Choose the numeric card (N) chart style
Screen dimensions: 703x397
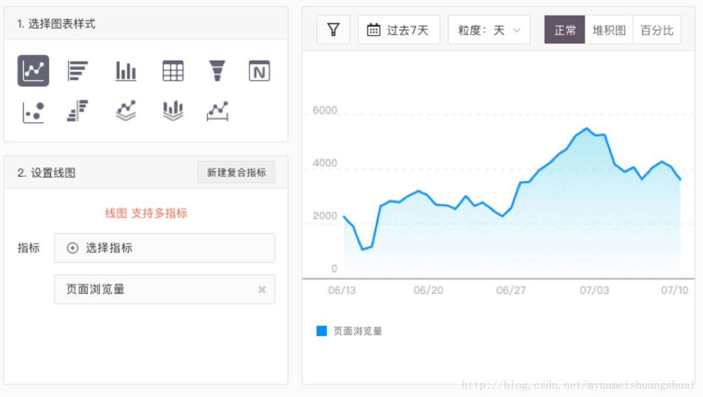pos(259,70)
